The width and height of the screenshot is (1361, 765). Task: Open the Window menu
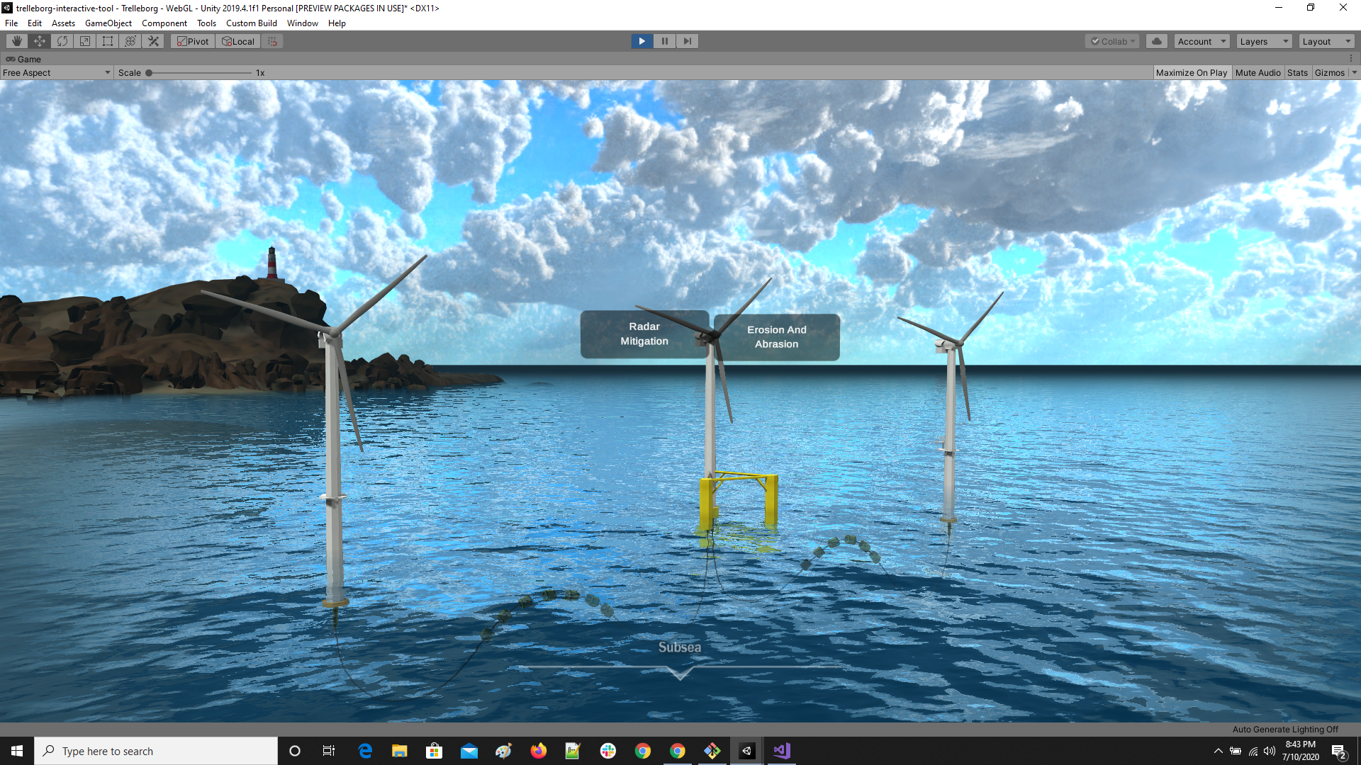303,23
